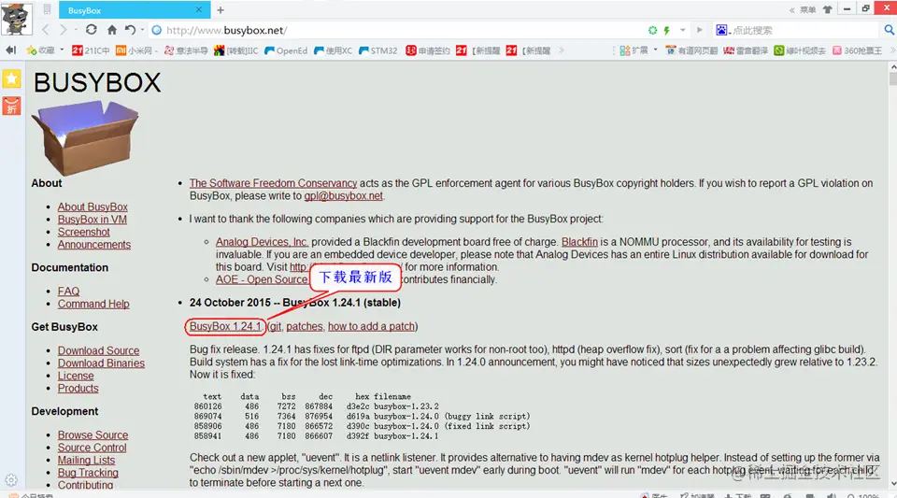Open the License link

[76, 377]
